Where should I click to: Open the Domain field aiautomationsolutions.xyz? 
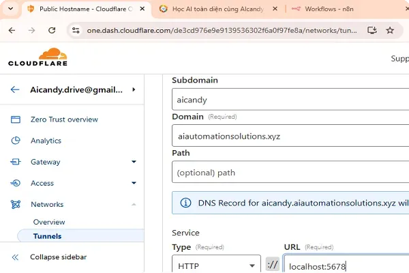[290, 136]
